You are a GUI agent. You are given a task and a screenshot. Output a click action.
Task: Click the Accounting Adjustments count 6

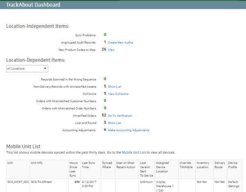pyautogui.click(x=105, y=130)
